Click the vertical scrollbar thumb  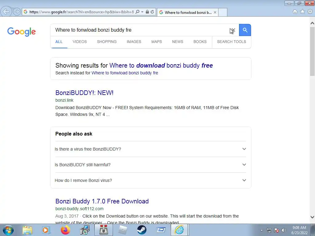(312, 51)
